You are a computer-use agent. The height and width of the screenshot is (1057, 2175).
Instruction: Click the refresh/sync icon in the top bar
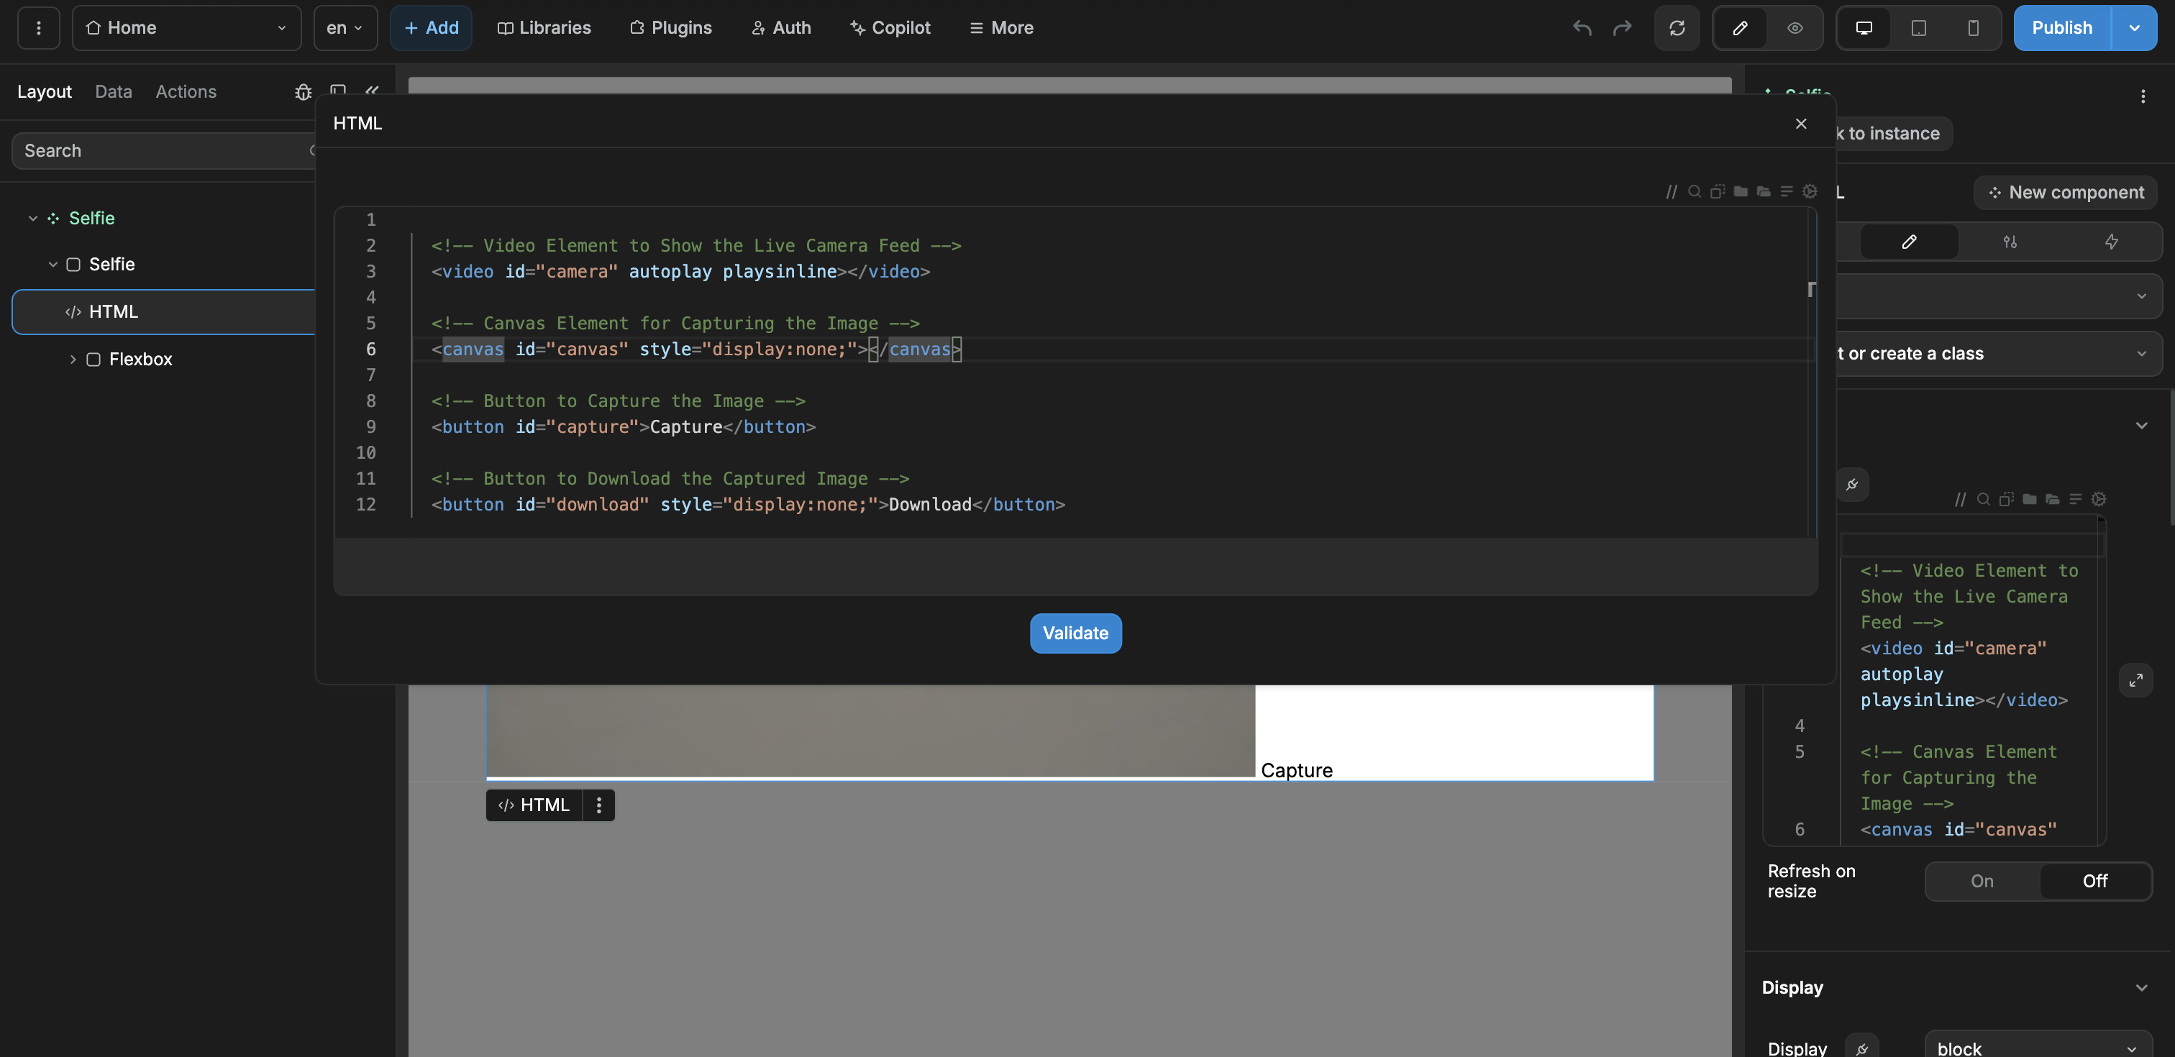pos(1676,28)
